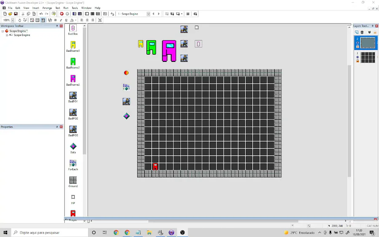Save the application with the floppy disk icon
The width and height of the screenshot is (379, 237).
click(16, 14)
